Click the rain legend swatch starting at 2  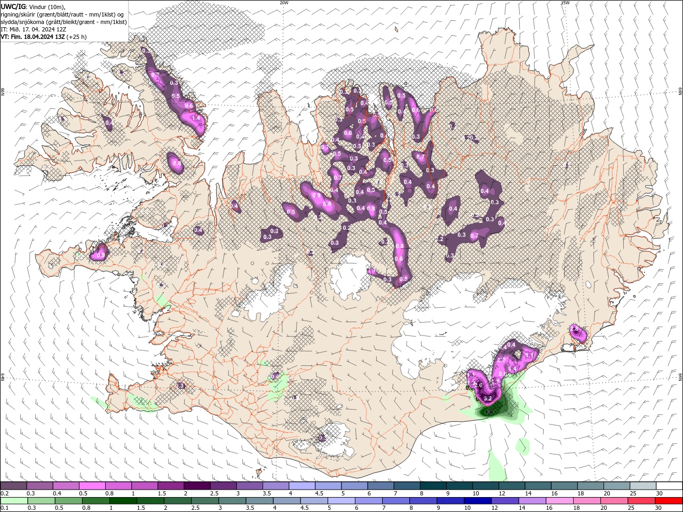178,501
